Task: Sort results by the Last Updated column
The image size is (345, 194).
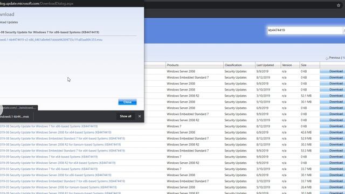Action: point(265,65)
